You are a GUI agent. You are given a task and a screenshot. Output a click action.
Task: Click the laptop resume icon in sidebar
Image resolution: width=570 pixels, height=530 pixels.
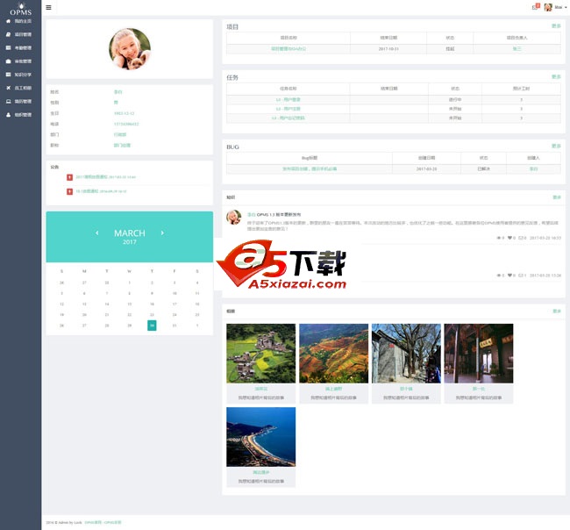pyautogui.click(x=9, y=101)
